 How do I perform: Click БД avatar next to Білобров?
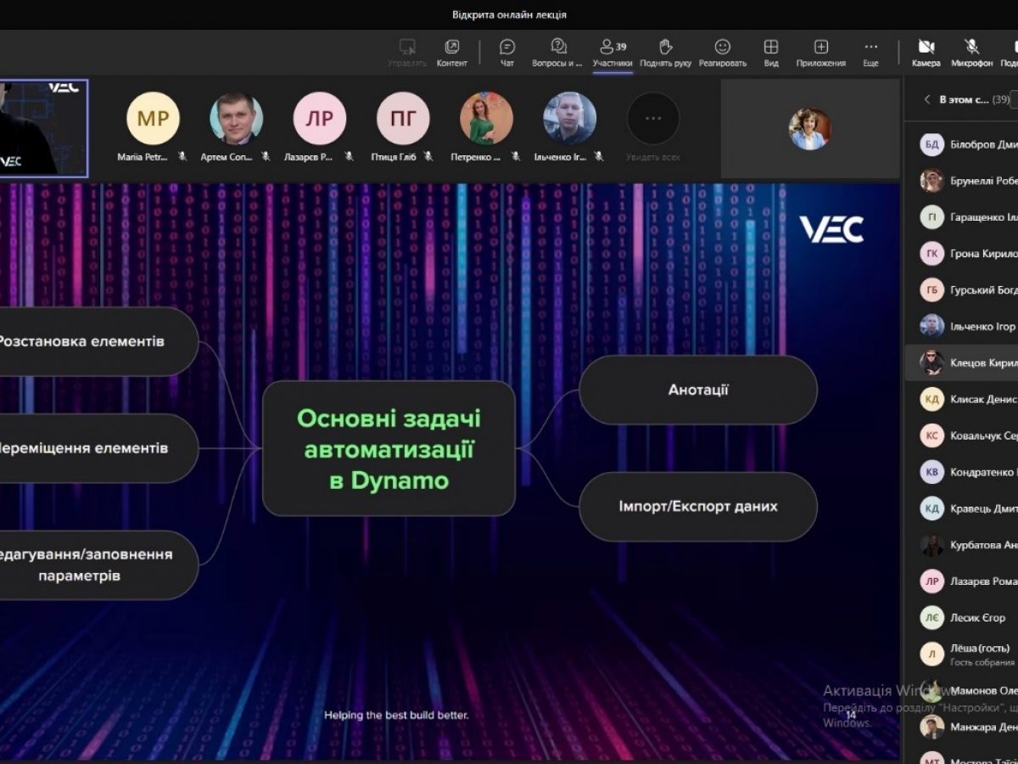[932, 144]
